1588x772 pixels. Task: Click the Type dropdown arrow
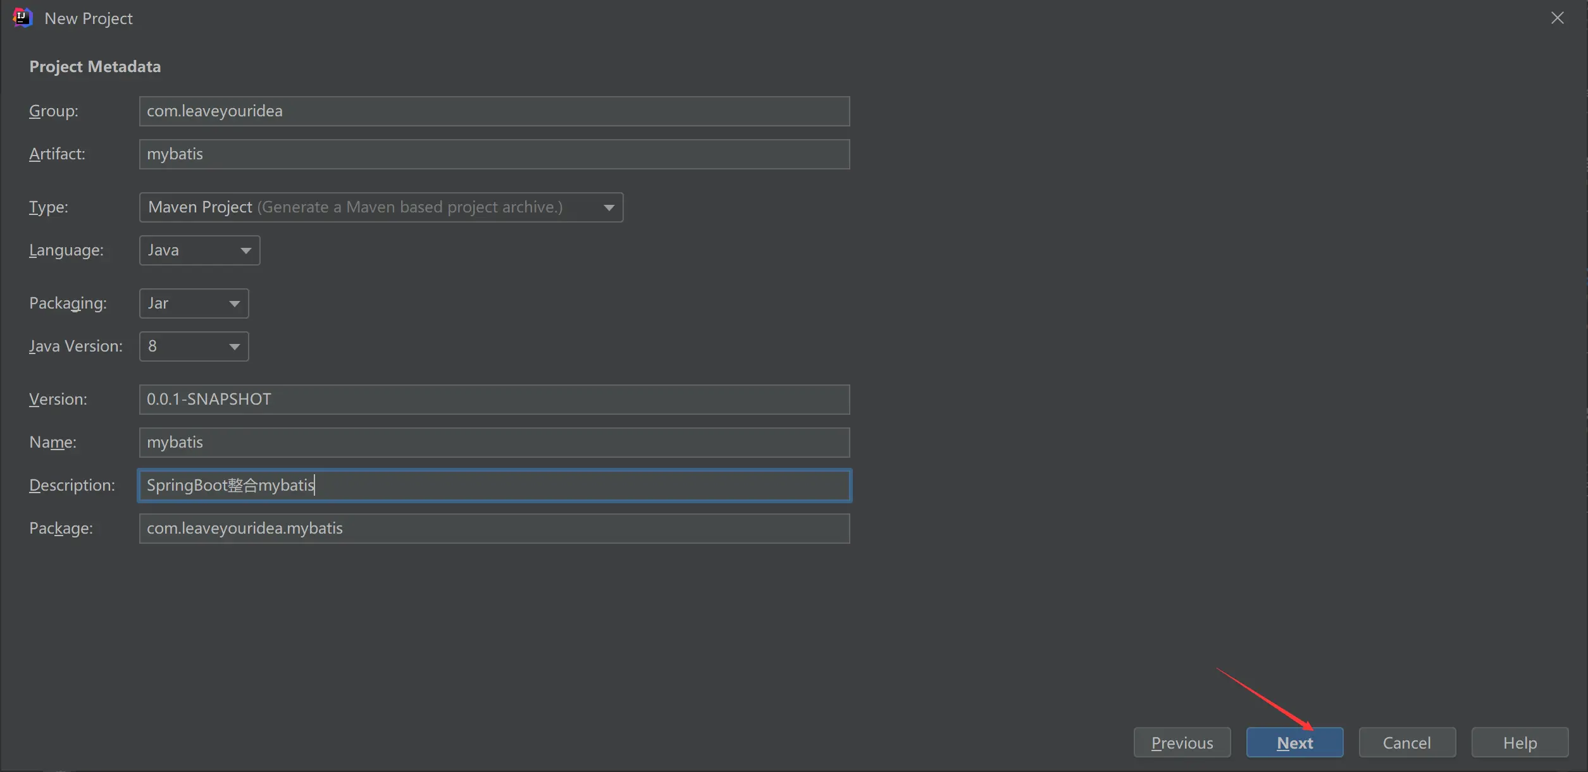click(609, 207)
